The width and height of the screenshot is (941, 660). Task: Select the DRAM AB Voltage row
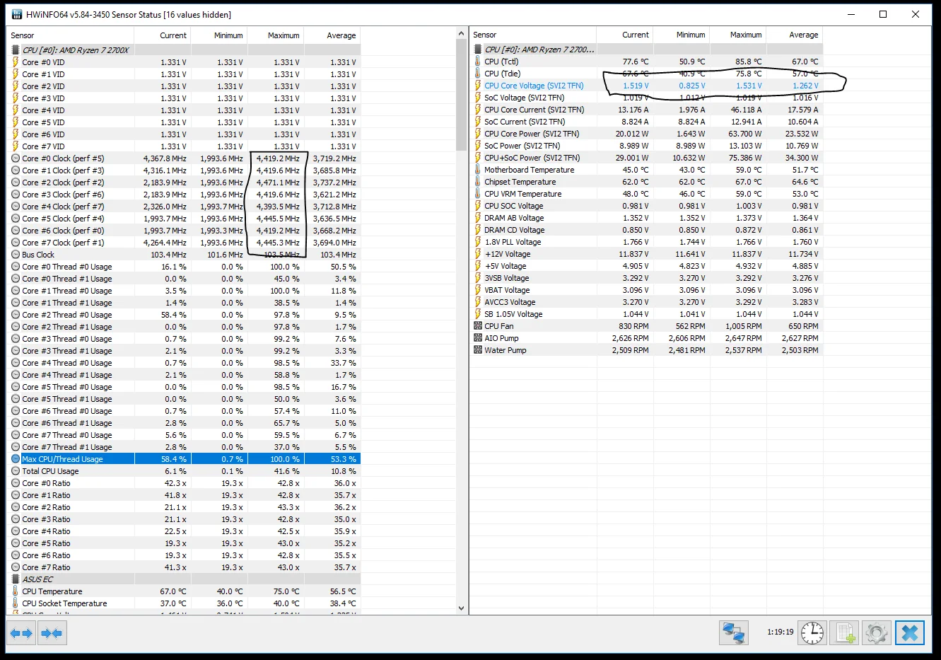tap(646, 218)
